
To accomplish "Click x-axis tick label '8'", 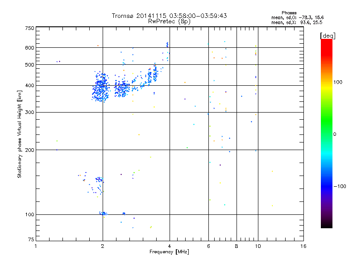I will point(237,246).
